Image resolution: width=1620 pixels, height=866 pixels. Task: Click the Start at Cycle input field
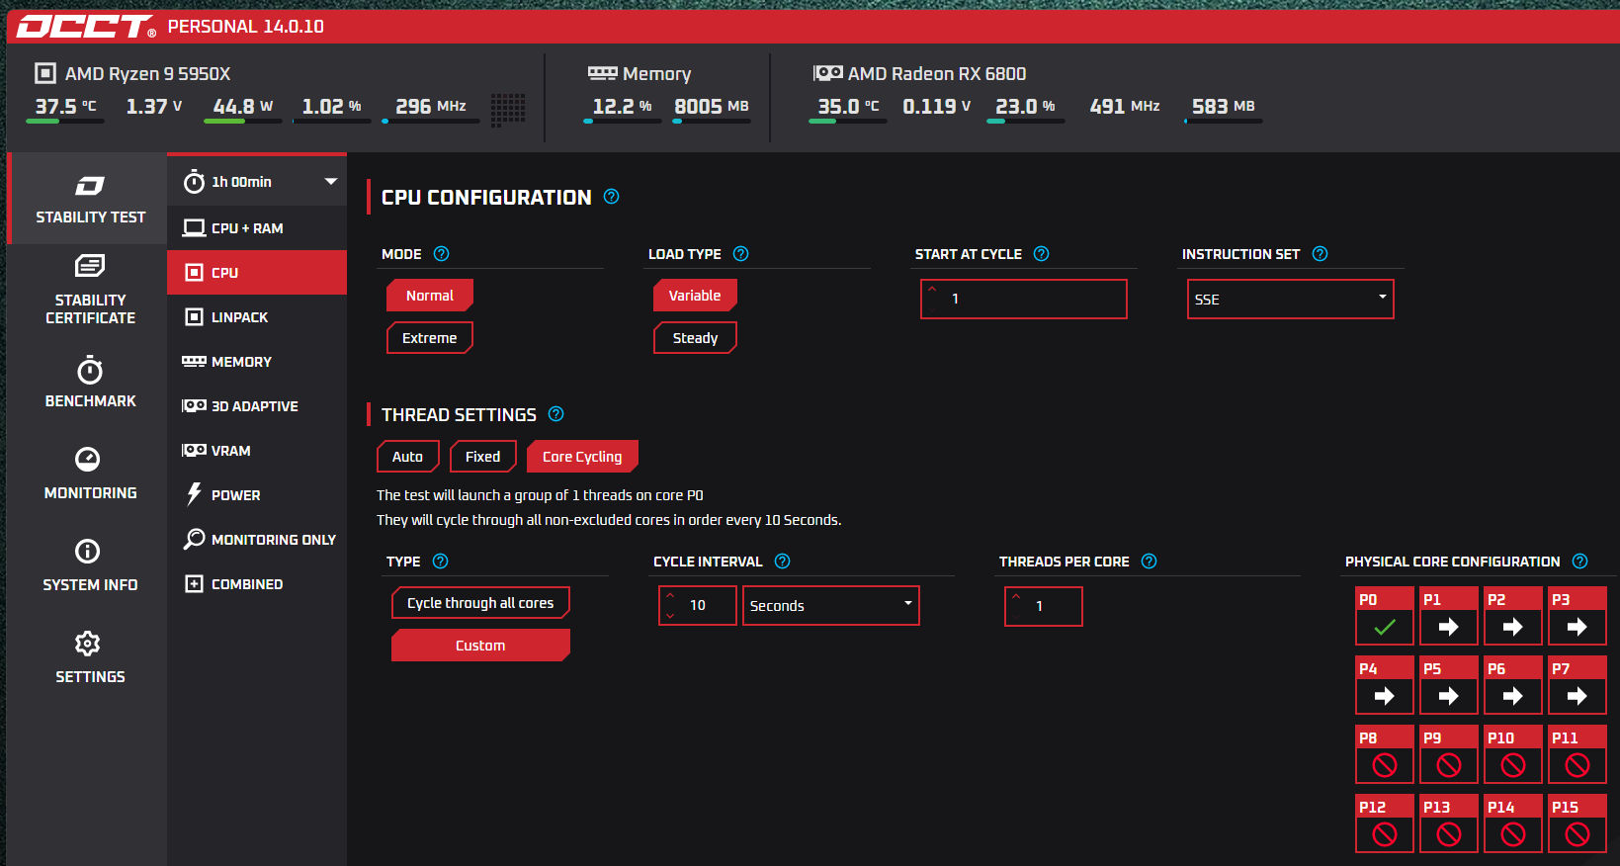(1024, 299)
